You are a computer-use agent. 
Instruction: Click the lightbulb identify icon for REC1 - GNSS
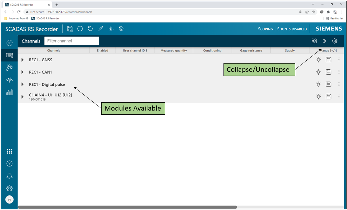click(318, 60)
